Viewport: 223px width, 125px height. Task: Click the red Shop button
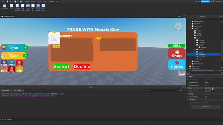(177, 54)
